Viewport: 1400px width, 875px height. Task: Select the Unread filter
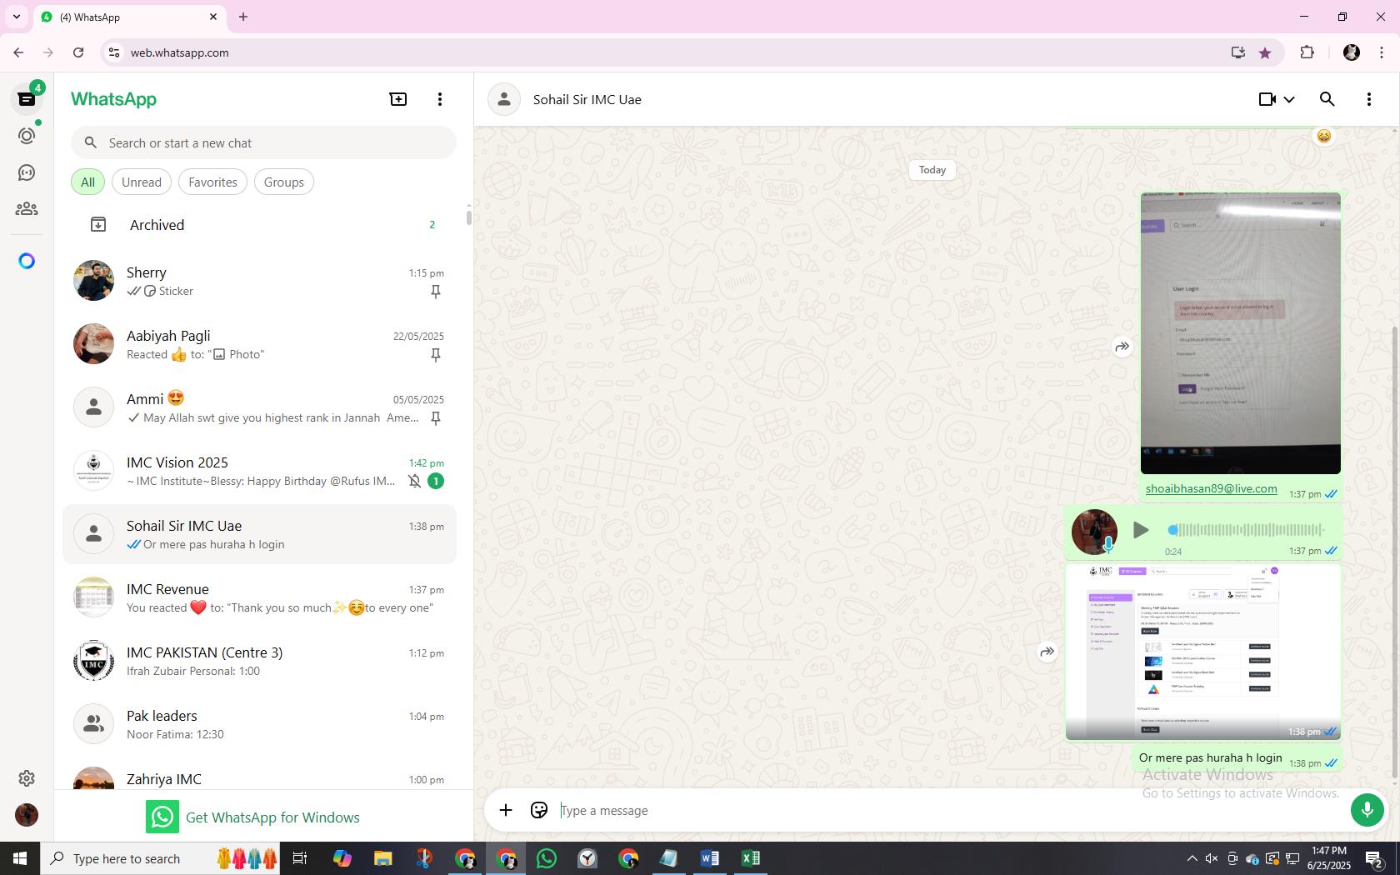142,182
